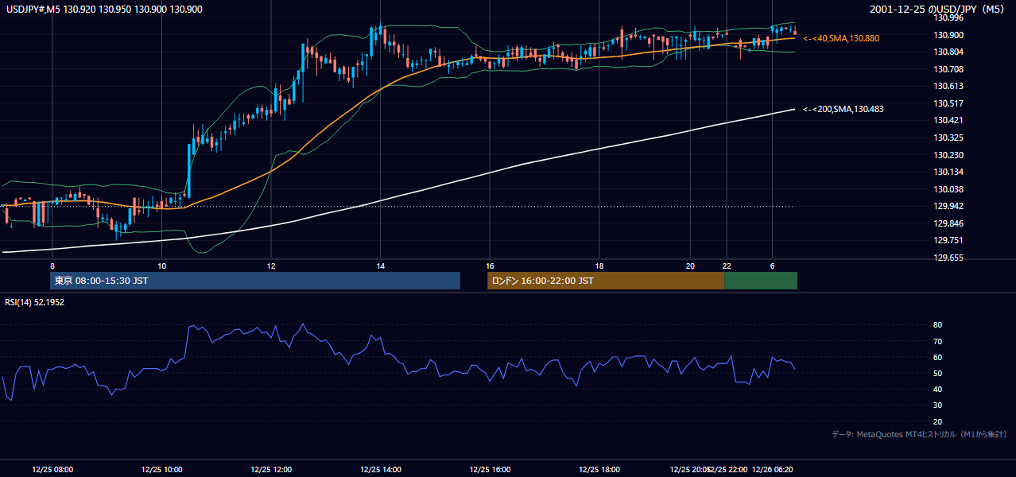Click the ロンドン 16:00-22:00 JST session bar
Viewport: 1016px width, 477px height.
[606, 281]
